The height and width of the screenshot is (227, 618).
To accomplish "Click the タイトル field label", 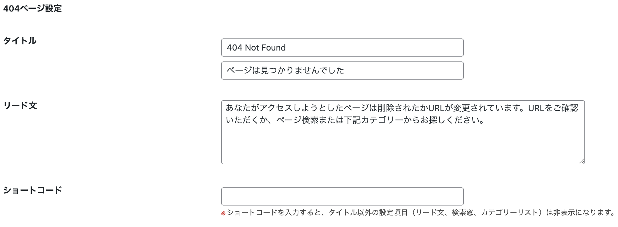I will (x=20, y=41).
